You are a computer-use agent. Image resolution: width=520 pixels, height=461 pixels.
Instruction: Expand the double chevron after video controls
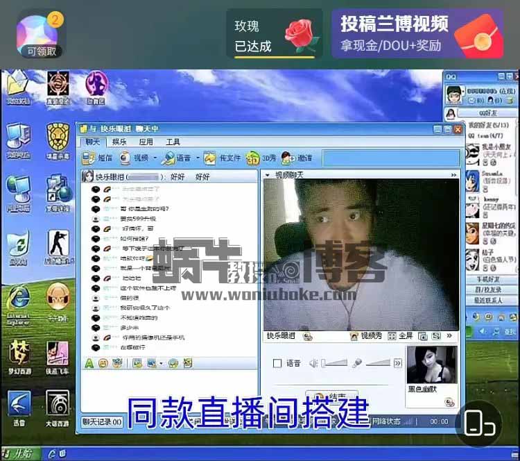click(x=449, y=336)
